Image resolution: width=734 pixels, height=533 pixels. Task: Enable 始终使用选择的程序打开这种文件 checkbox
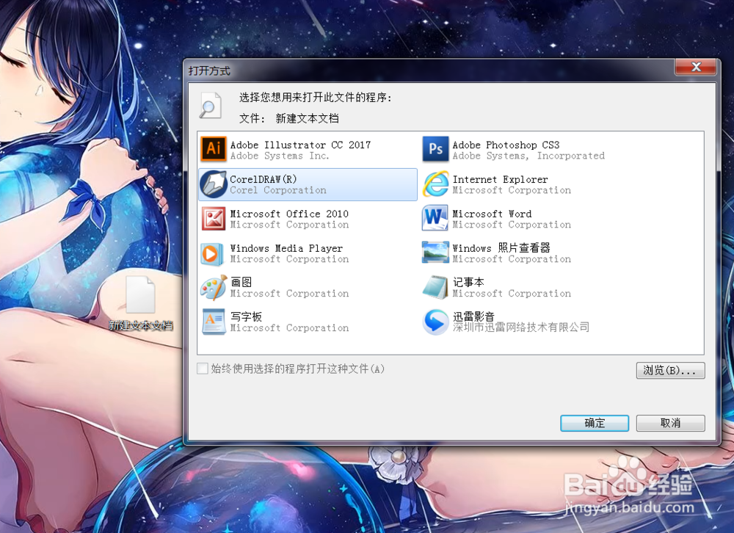(203, 369)
